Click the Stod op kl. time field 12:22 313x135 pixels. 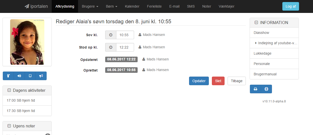[125, 47]
